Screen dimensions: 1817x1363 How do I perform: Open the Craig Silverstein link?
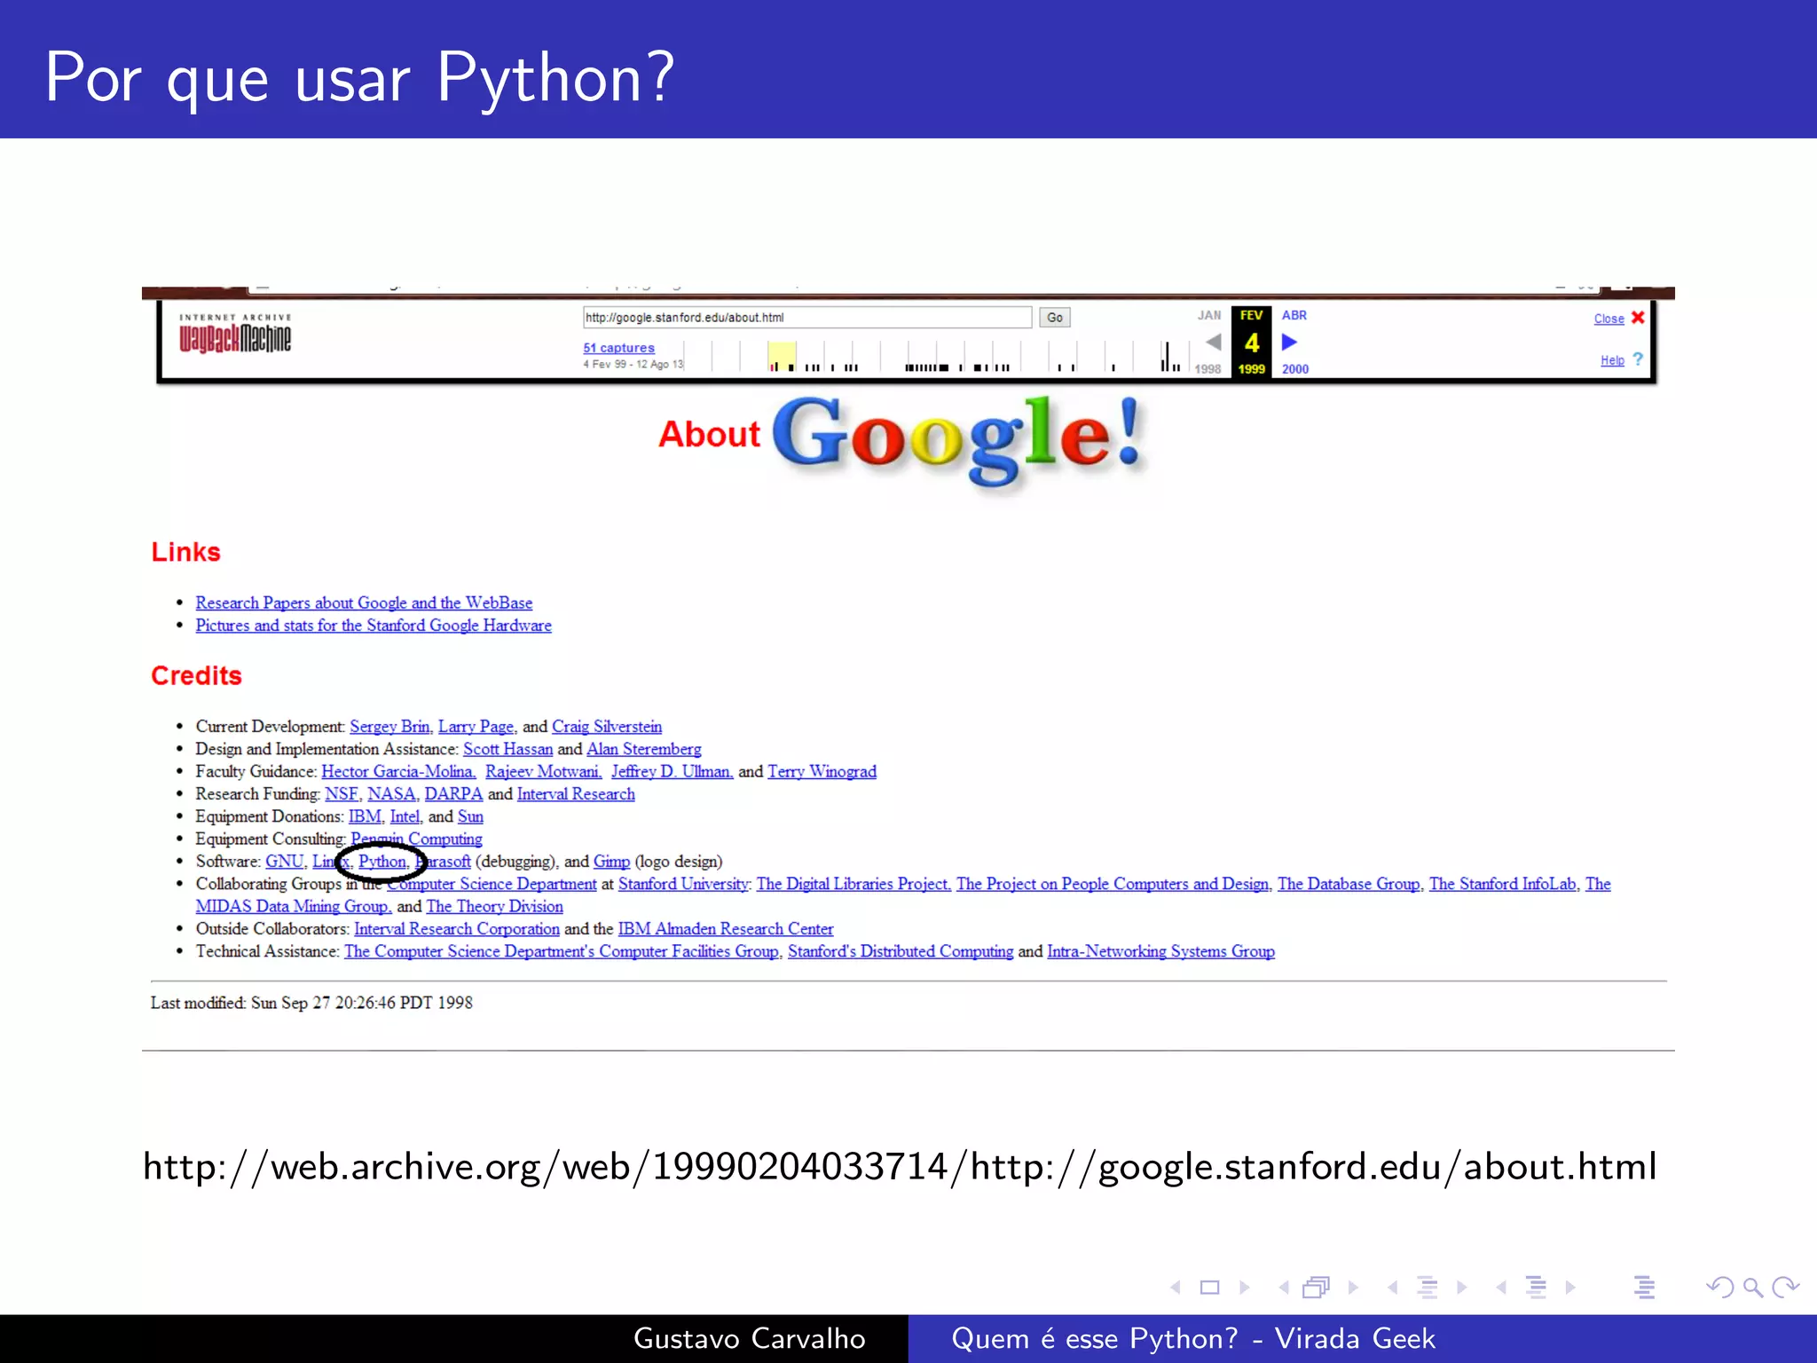tap(607, 727)
